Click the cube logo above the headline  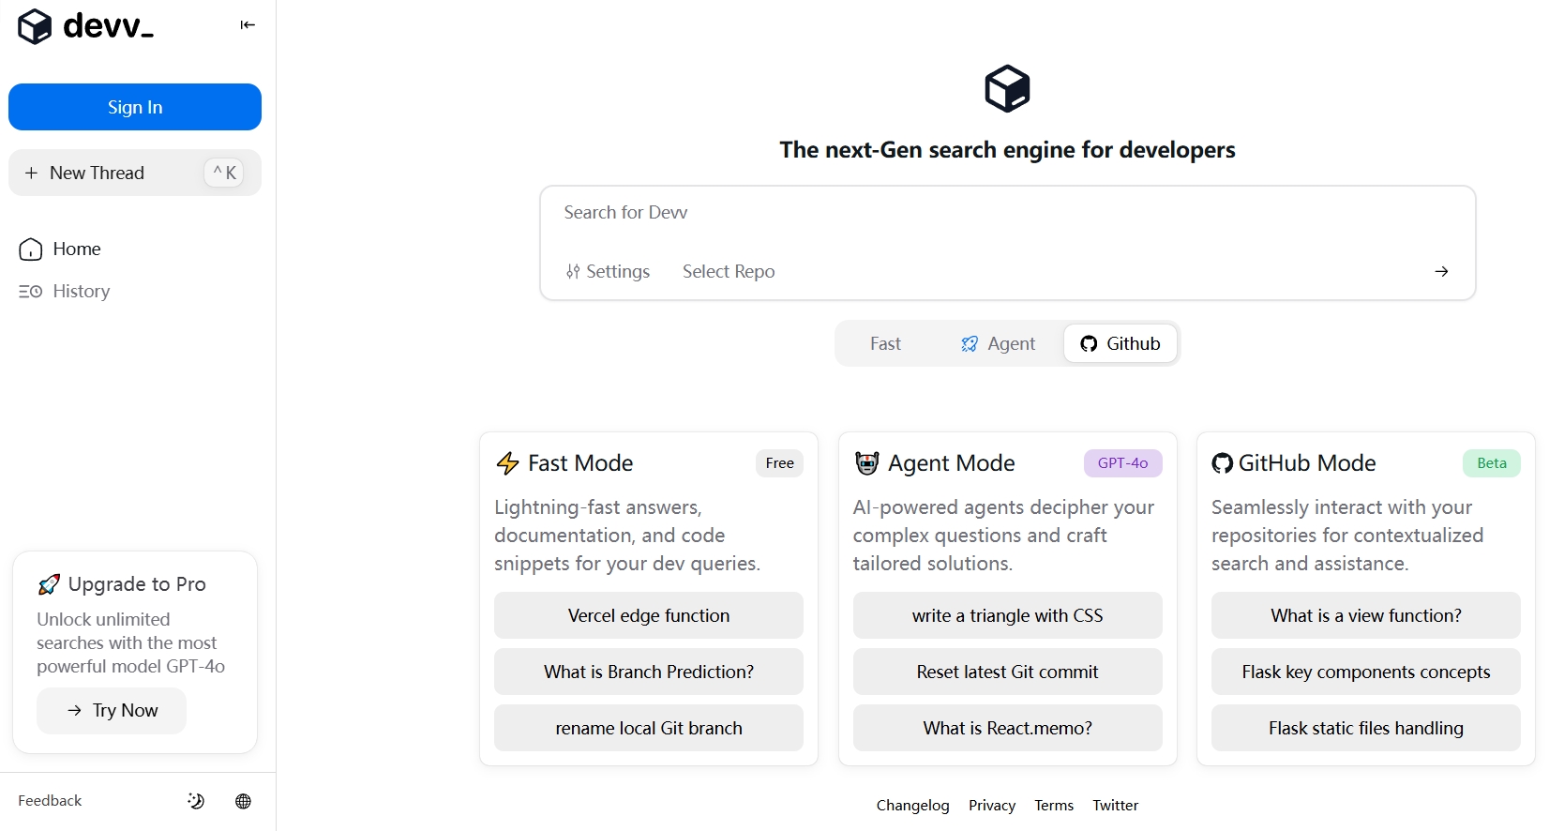[1007, 89]
